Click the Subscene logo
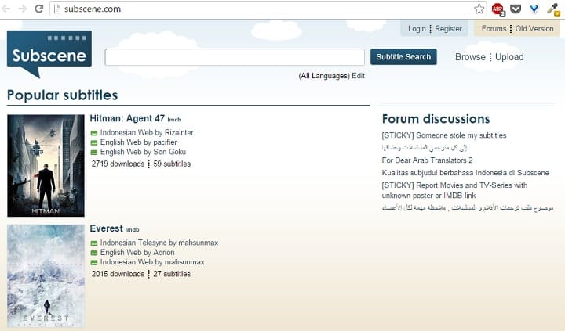This screenshot has height=331, width=565. pos(49,53)
